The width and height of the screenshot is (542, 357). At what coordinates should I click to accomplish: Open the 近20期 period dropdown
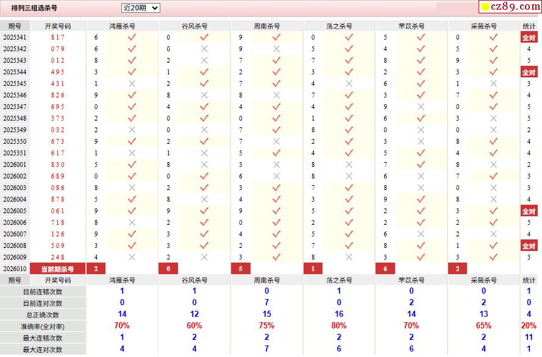pyautogui.click(x=140, y=8)
